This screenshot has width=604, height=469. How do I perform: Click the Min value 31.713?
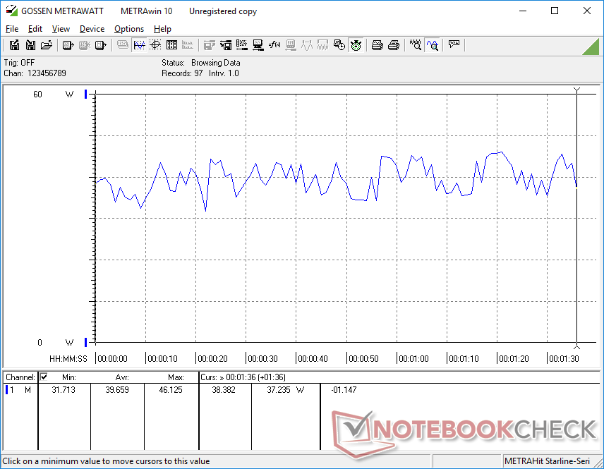pos(64,390)
